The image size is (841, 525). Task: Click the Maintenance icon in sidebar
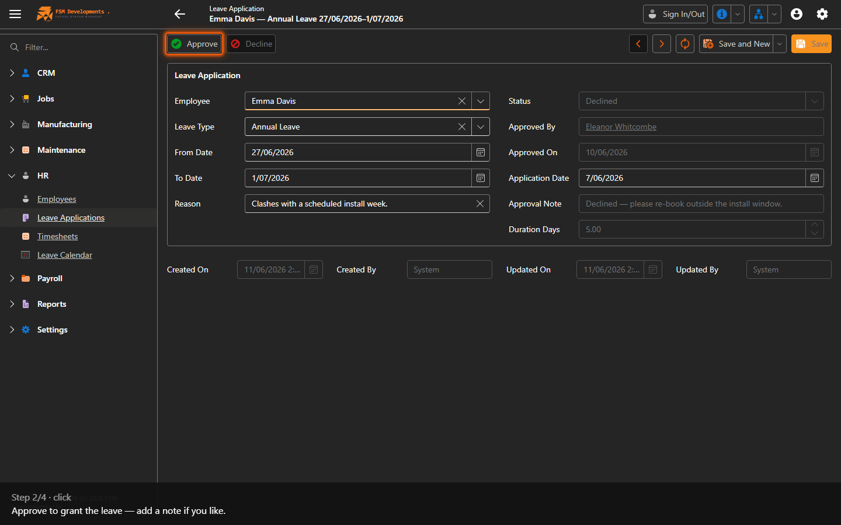pos(26,150)
